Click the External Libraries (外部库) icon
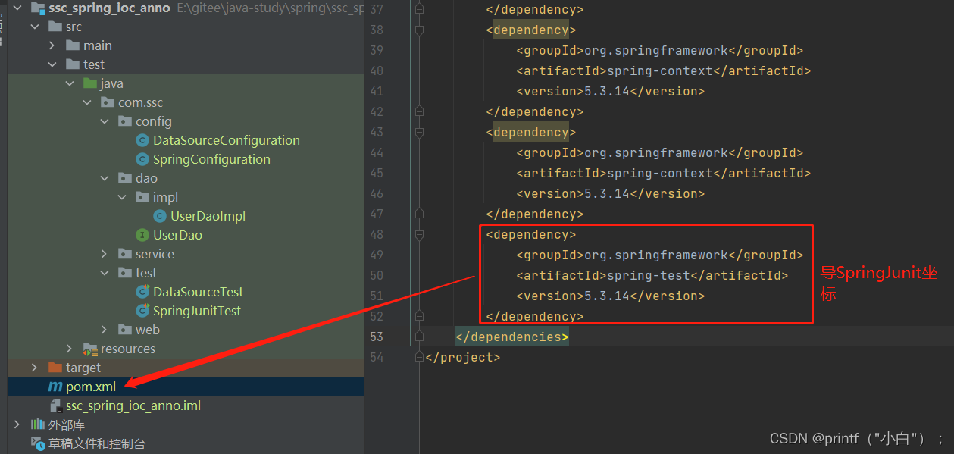The image size is (954, 454). tap(37, 424)
